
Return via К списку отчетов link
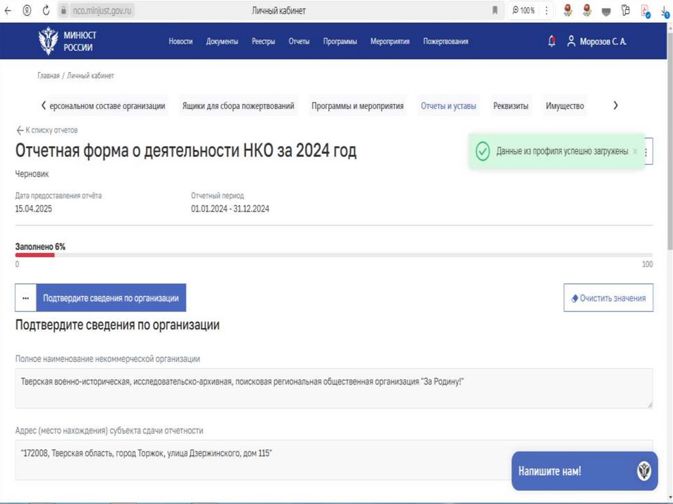click(47, 130)
